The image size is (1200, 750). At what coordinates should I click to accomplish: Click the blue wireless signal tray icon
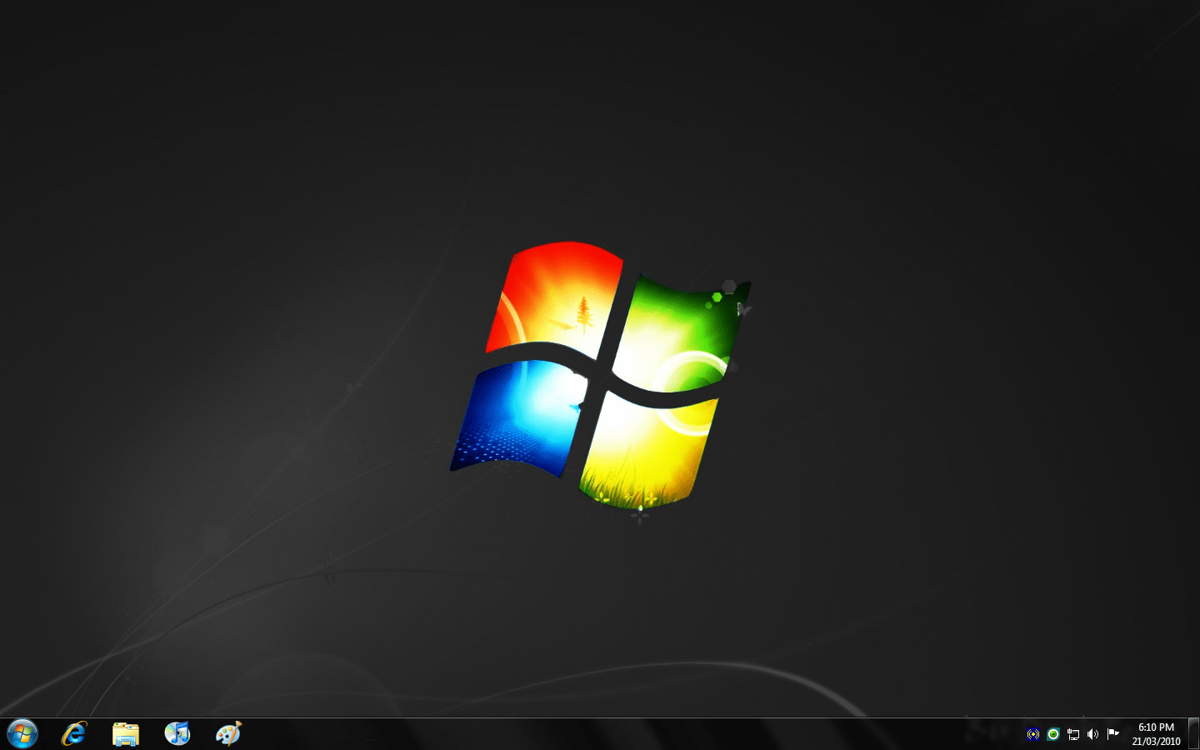tap(1033, 734)
